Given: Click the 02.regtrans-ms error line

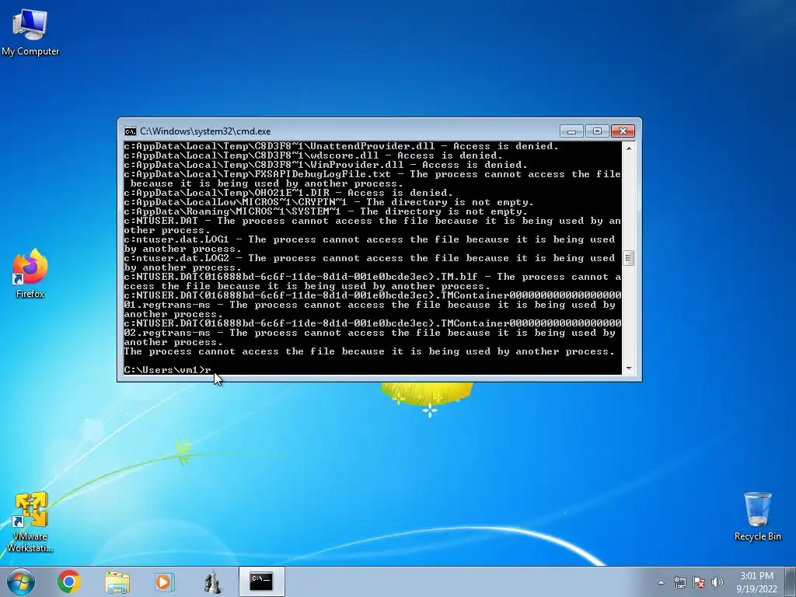Looking at the screenshot, I should (372, 333).
